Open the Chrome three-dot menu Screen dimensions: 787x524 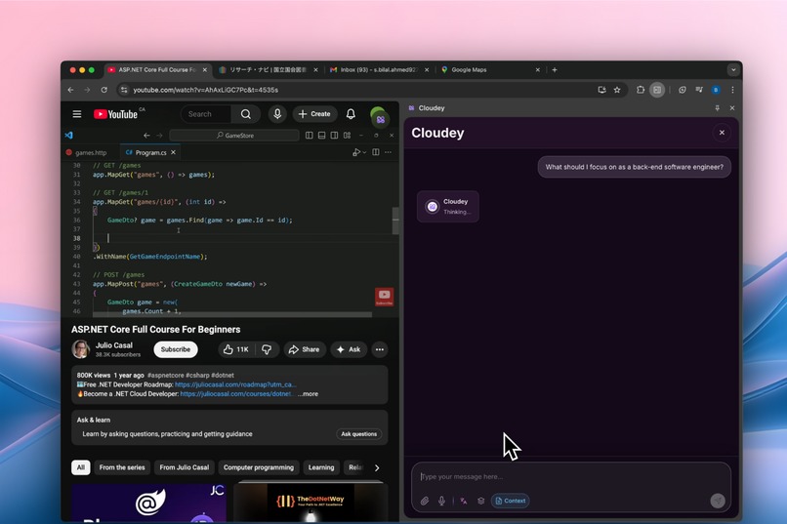(x=732, y=90)
